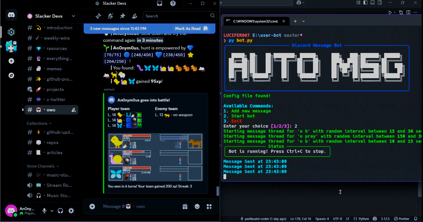Open AnOnymOus user profile panel

click(x=20, y=211)
